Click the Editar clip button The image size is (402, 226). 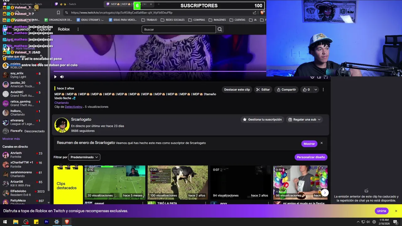[263, 89]
